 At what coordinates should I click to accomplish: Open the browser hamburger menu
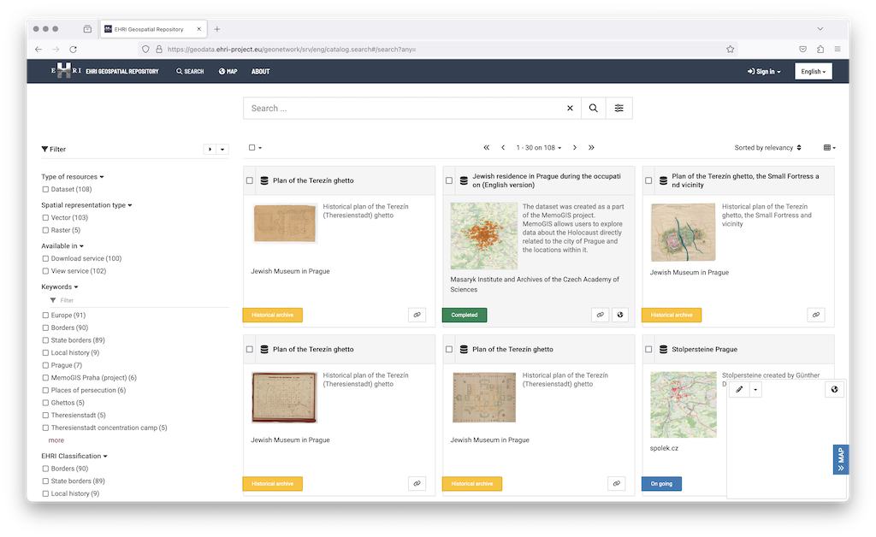click(x=838, y=49)
